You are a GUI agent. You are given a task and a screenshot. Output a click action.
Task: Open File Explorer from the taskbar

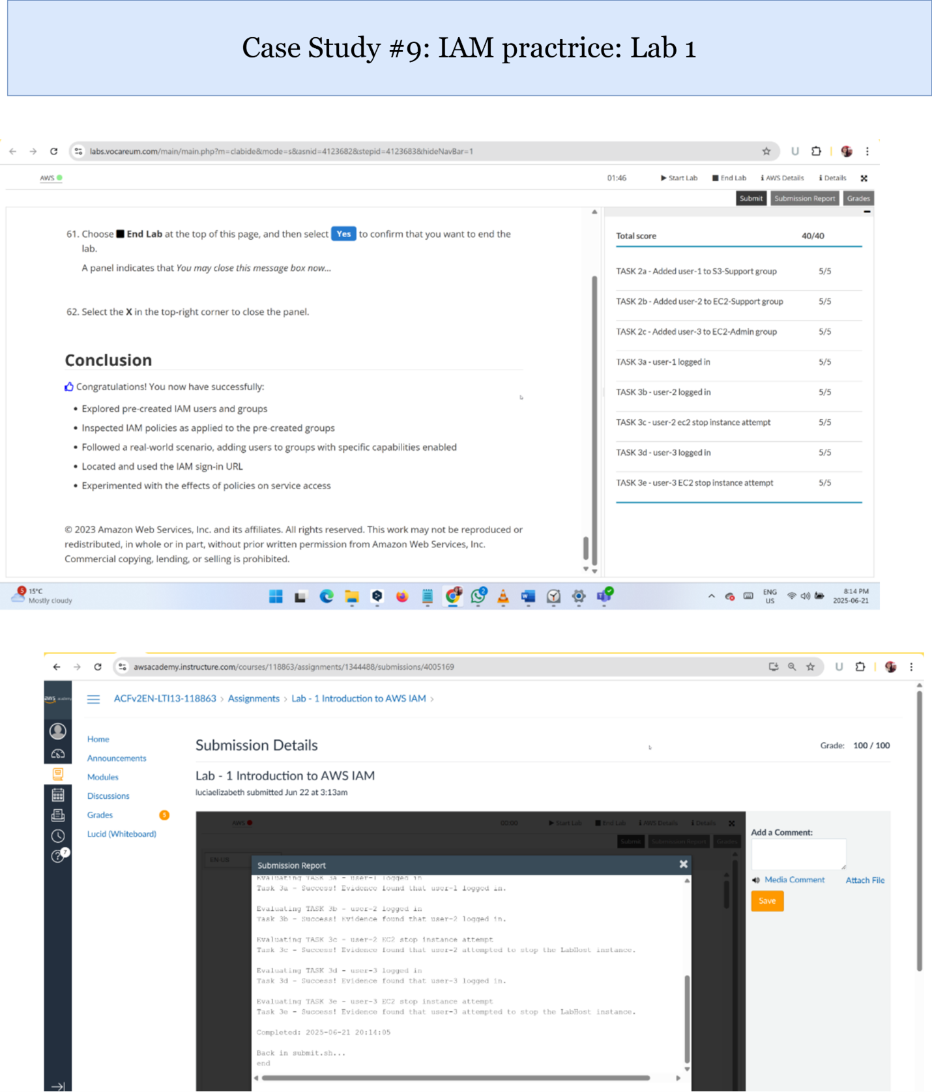pyautogui.click(x=352, y=596)
